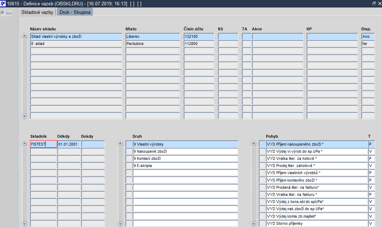Click the Skladník field containing FISTEST
382x228 pixels.
44,144
